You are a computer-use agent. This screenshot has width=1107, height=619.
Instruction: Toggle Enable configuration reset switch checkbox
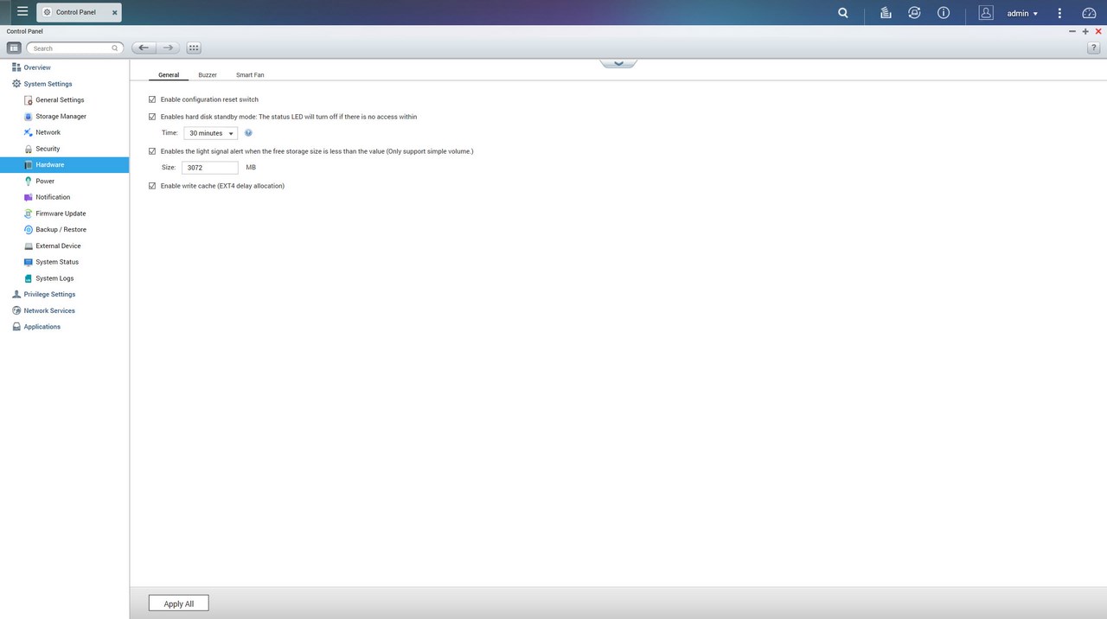[x=152, y=99]
